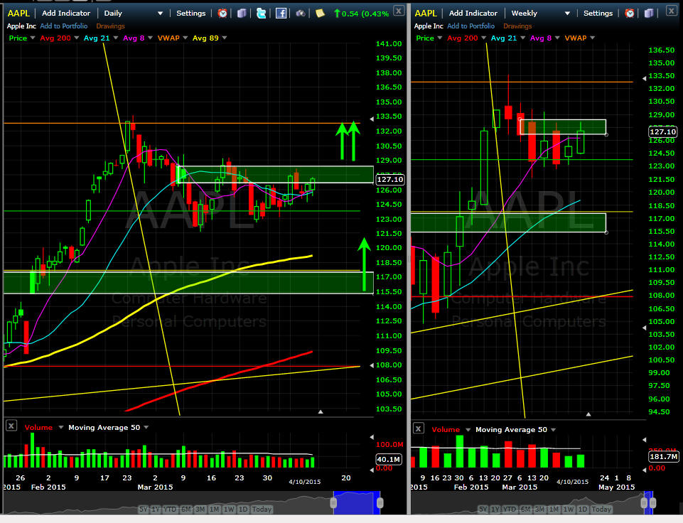
Task: Select 5Y range in Daily chart
Action: (143, 509)
